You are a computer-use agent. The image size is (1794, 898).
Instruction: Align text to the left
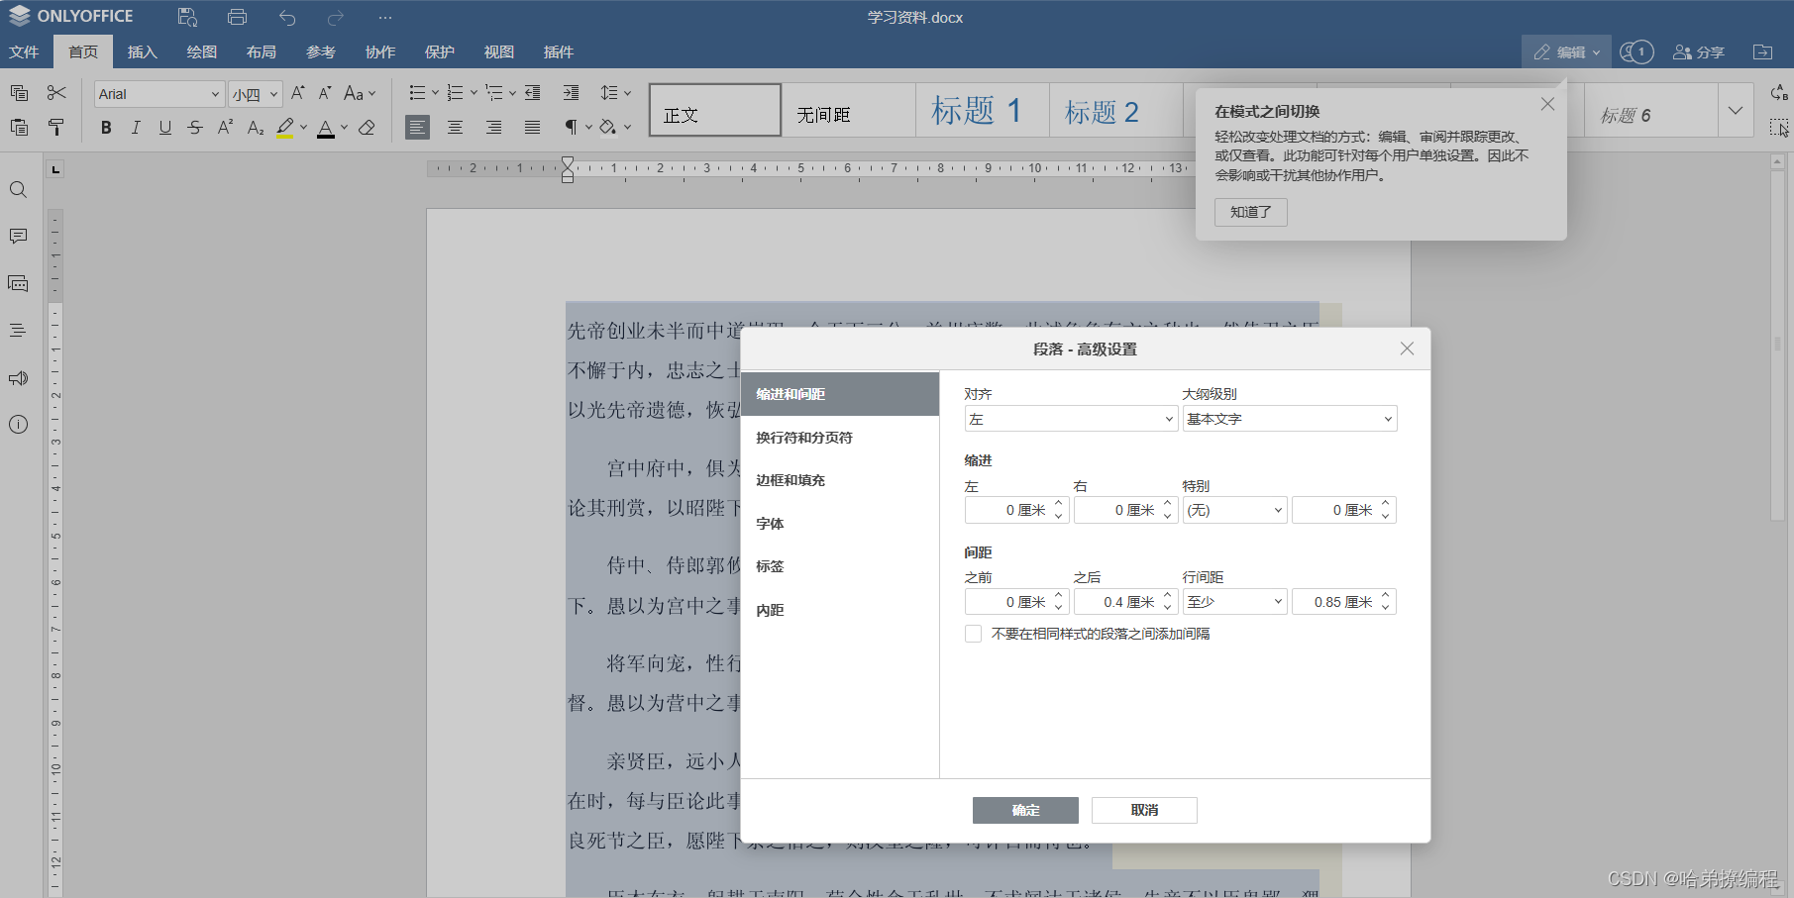(x=418, y=127)
